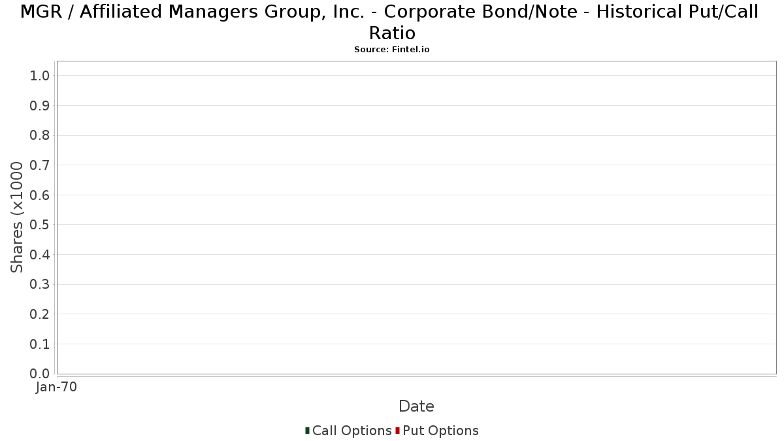784x441 pixels.
Task: Click the 0.7 y-axis tick label
Action: [x=40, y=165]
